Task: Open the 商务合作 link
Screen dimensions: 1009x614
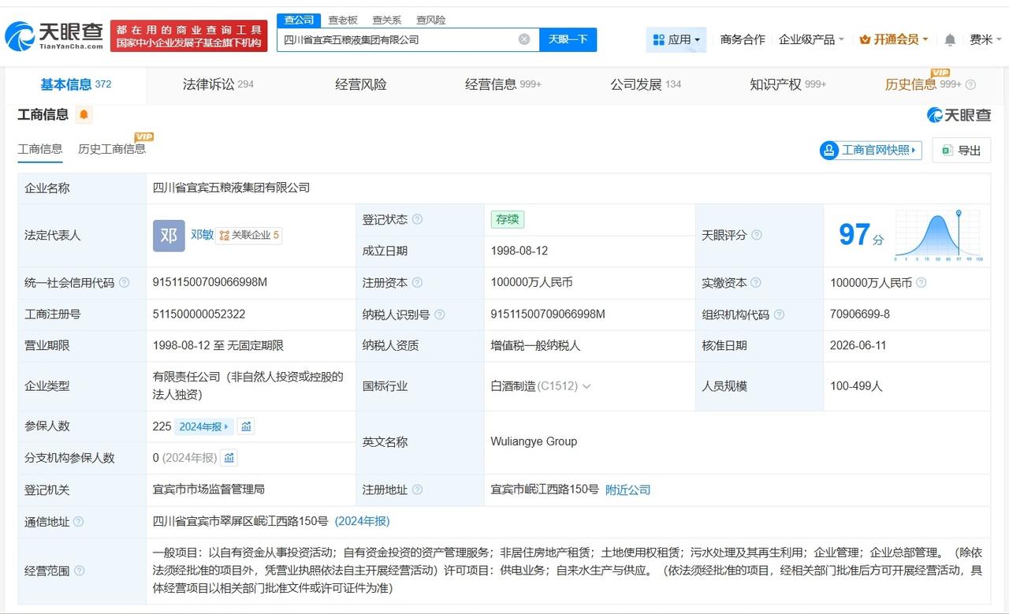Action: pos(743,39)
